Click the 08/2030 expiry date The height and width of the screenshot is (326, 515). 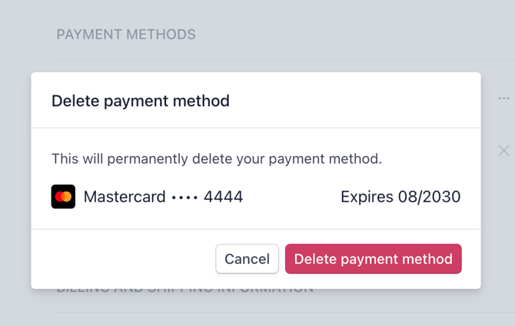tap(429, 197)
